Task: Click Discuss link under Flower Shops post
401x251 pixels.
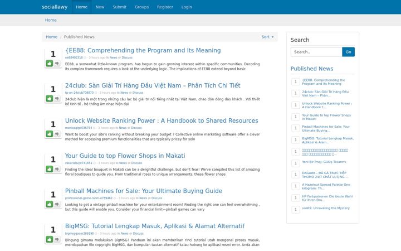Action: click(136, 163)
